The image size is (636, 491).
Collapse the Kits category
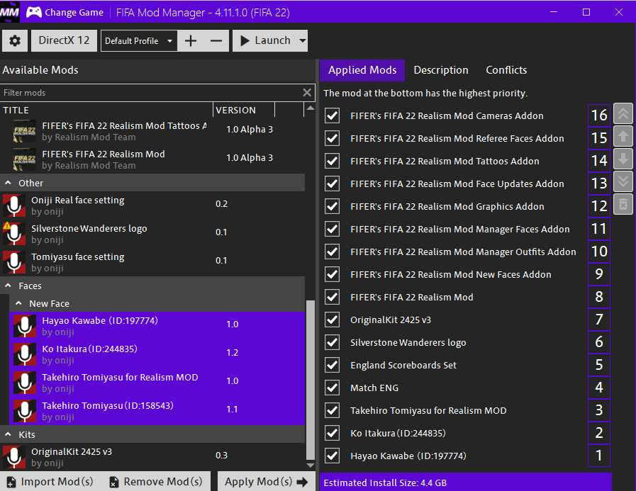point(8,434)
